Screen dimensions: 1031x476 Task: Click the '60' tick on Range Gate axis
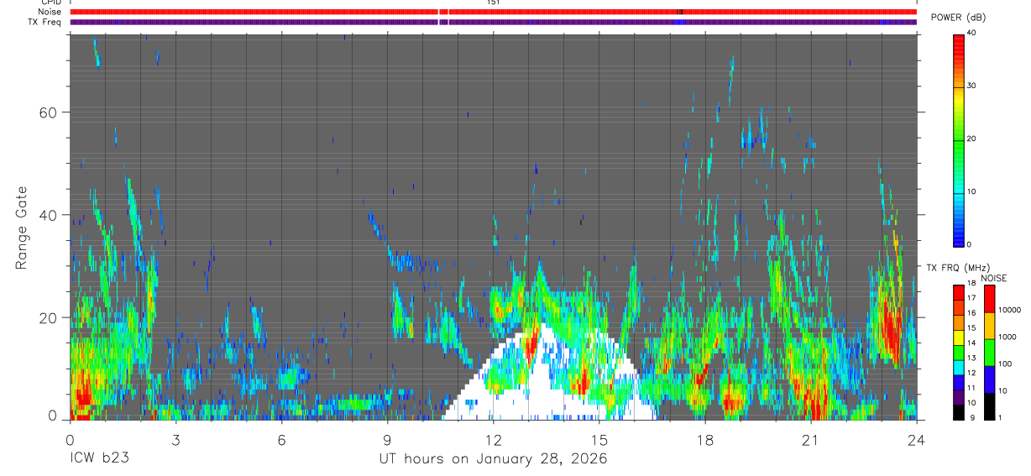pos(49,112)
